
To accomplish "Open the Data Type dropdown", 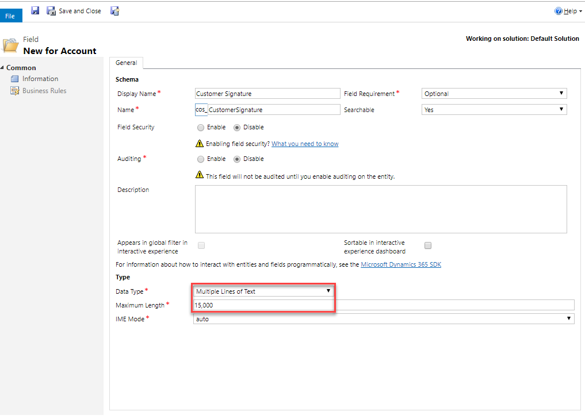I will tap(263, 291).
